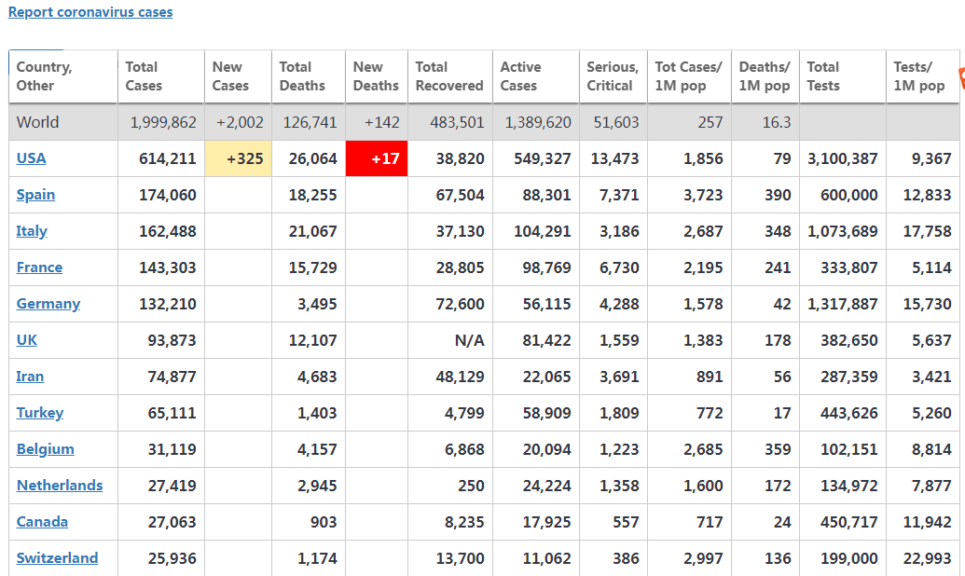Select Turkey total deaths 1,403

click(x=309, y=412)
